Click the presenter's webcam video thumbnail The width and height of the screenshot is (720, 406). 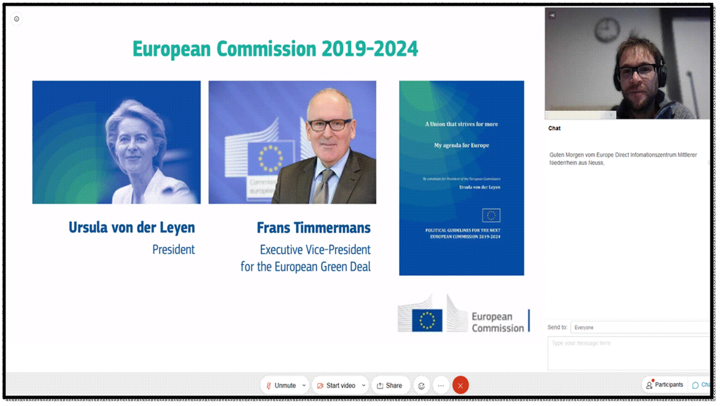coord(627,64)
